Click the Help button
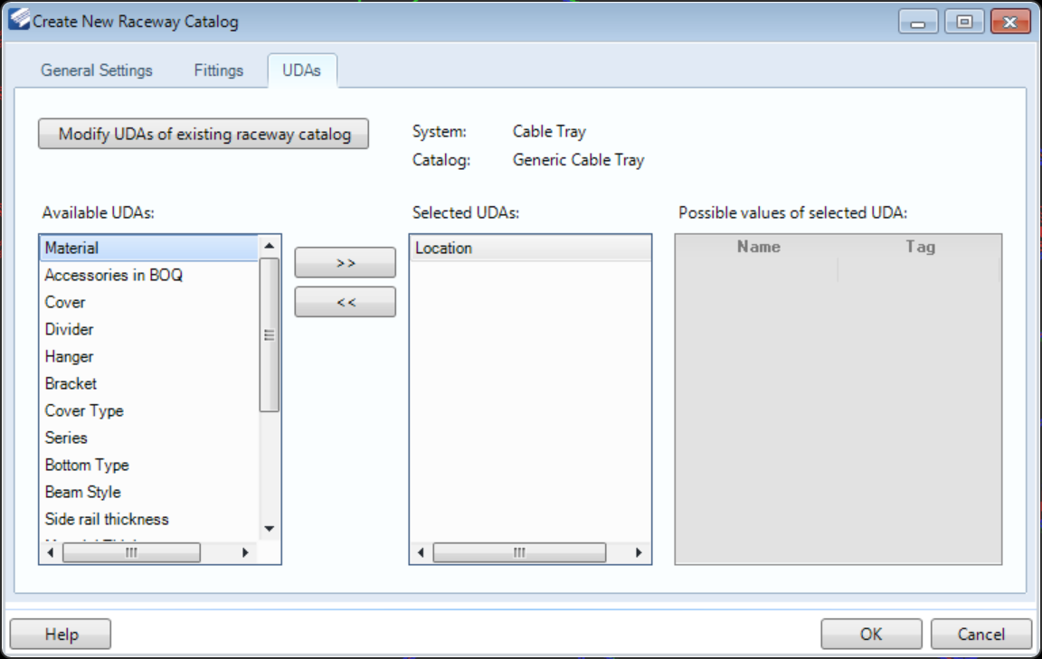The width and height of the screenshot is (1042, 659). [x=61, y=634]
